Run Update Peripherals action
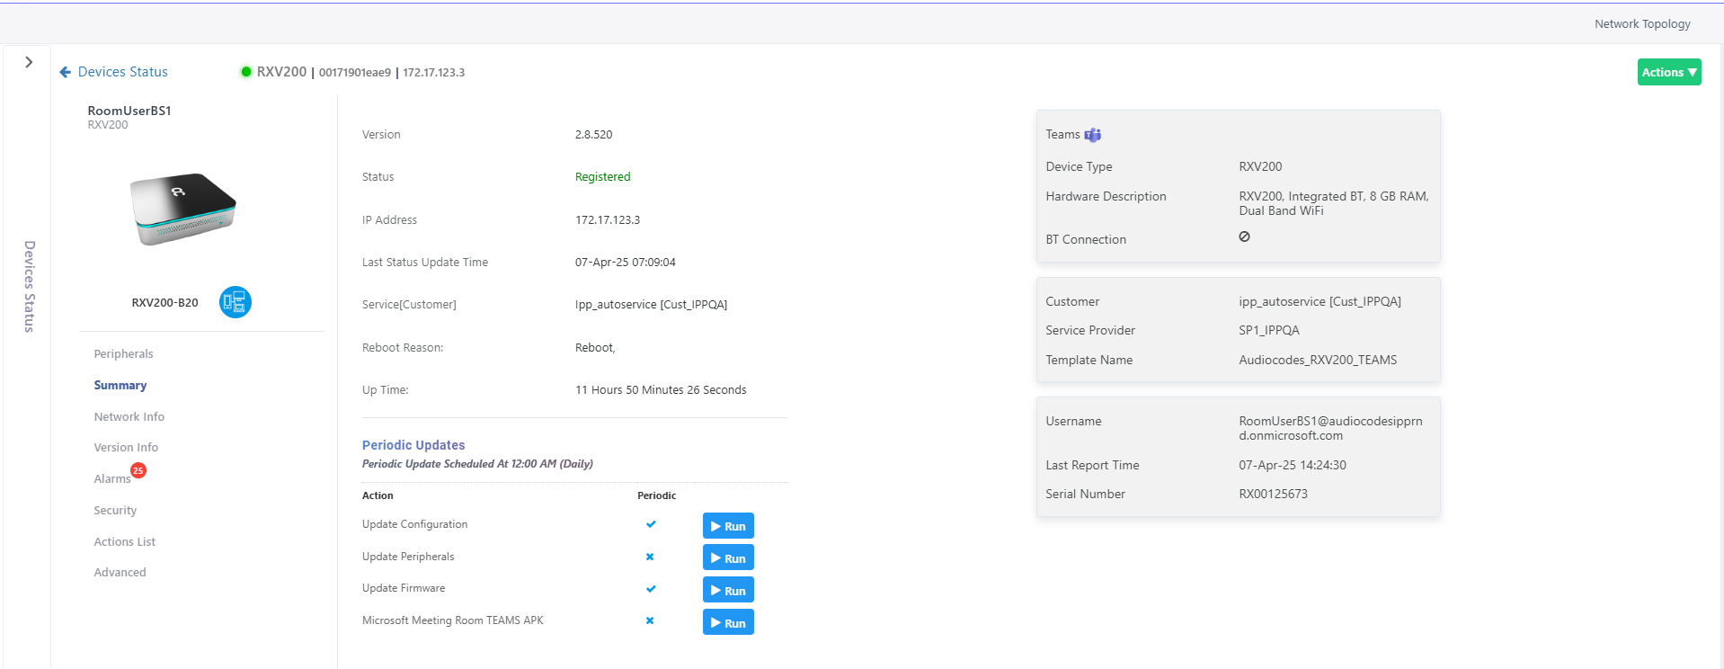The height and width of the screenshot is (669, 1724). click(x=728, y=557)
